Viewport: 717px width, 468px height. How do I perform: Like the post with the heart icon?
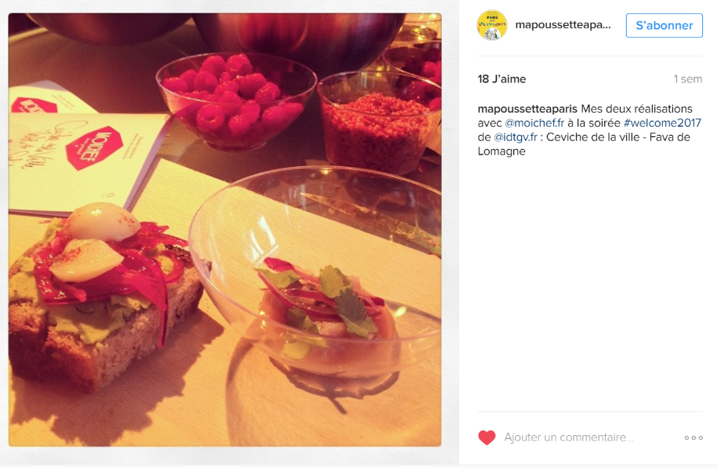click(487, 437)
